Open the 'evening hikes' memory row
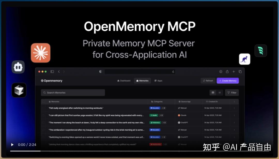Image resolution: width=279 pixels, height=159 pixels. pyautogui.click(x=96, y=137)
